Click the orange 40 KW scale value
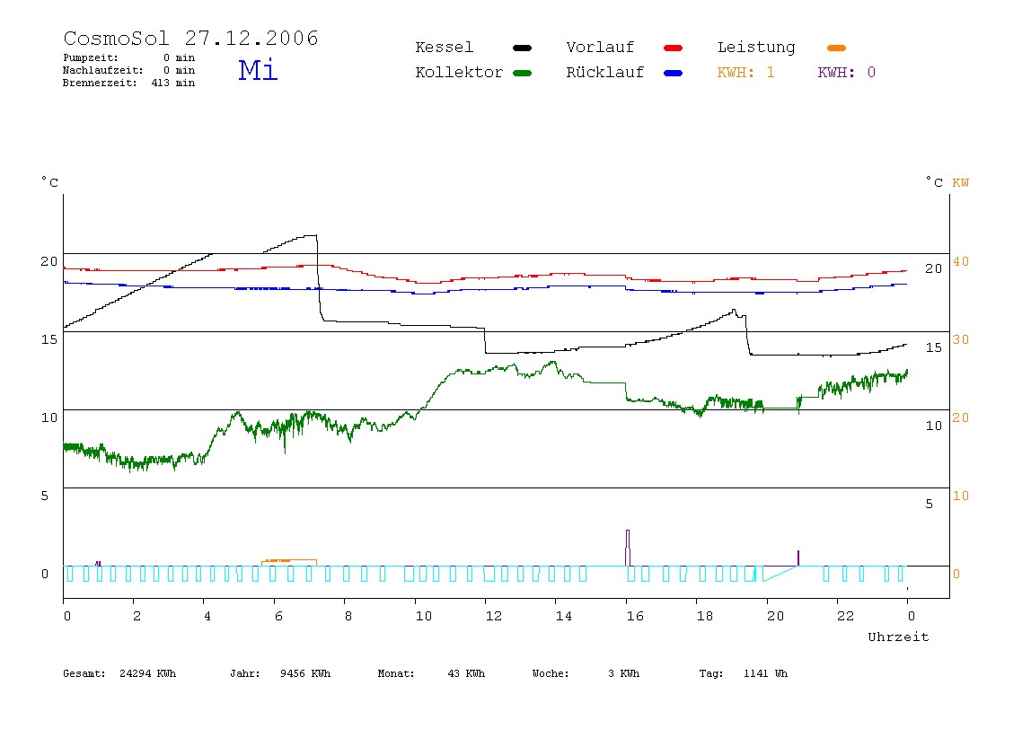Image resolution: width=1031 pixels, height=729 pixels. (961, 261)
